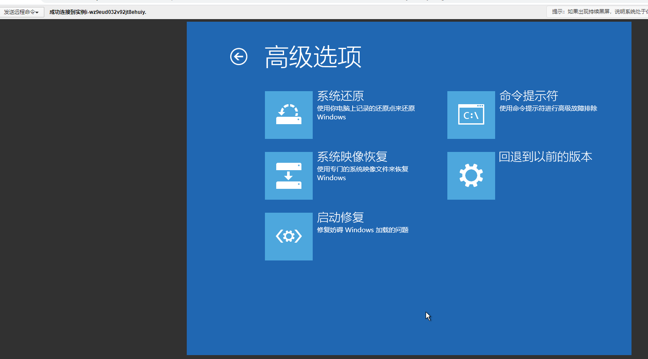Pick the 启动修复 title label

(340, 217)
